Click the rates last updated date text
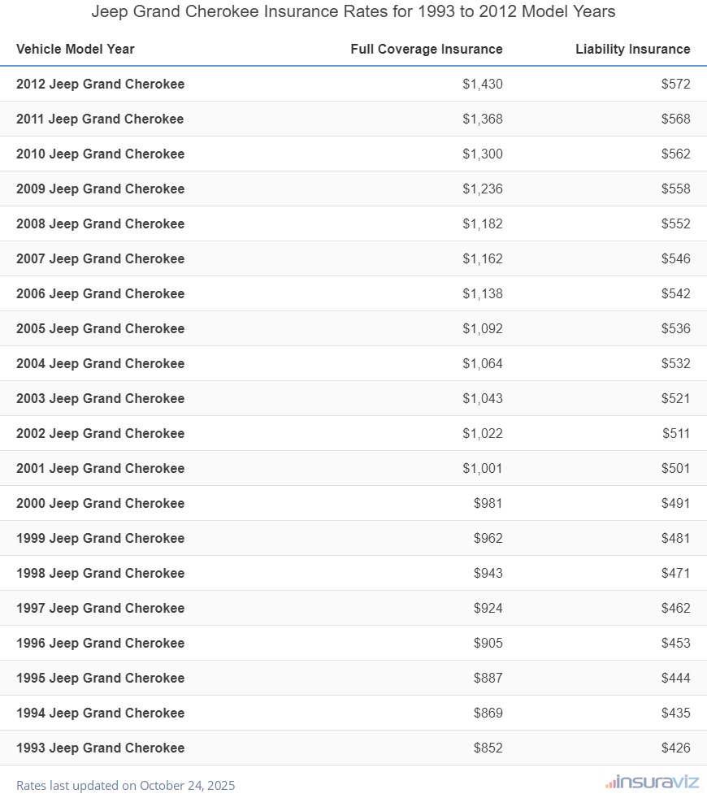Image resolution: width=707 pixels, height=798 pixels. 125,785
